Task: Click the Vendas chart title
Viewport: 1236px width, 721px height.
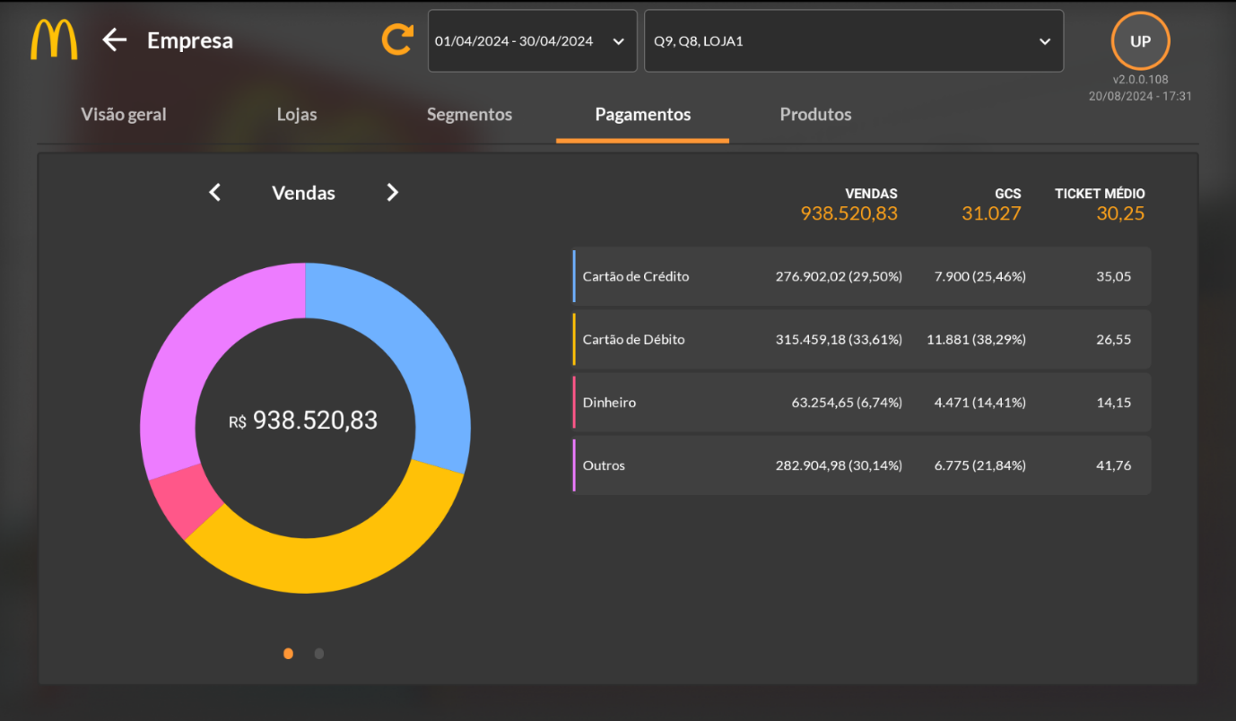Action: pos(303,193)
